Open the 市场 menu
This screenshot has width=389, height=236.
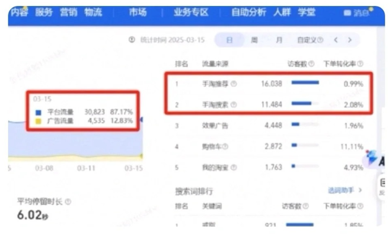[x=138, y=12]
